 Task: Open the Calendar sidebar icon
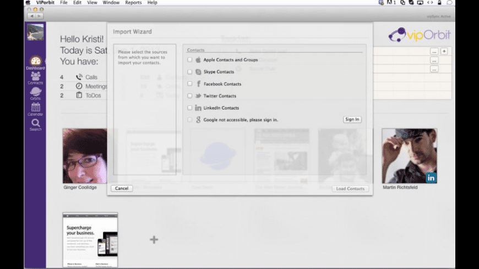pyautogui.click(x=35, y=108)
